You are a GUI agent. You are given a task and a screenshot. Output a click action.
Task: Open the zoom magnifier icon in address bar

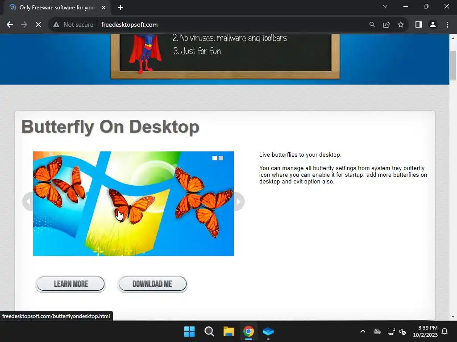pyautogui.click(x=372, y=25)
